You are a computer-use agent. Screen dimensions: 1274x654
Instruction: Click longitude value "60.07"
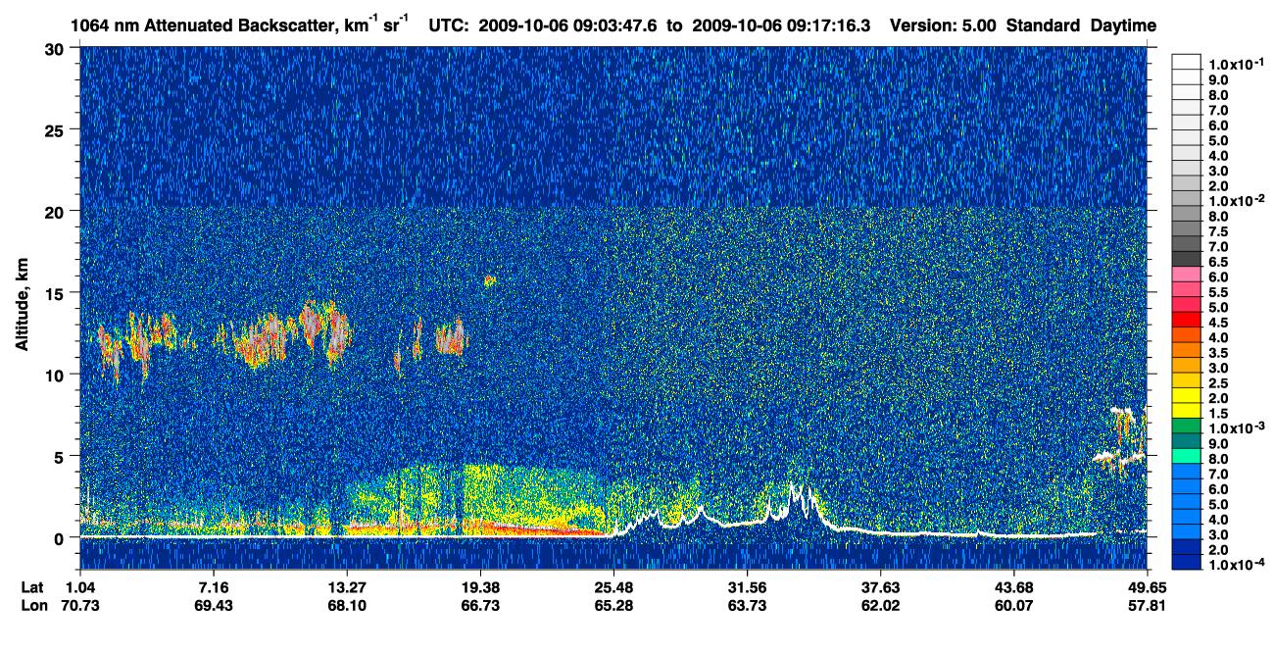pyautogui.click(x=1013, y=606)
